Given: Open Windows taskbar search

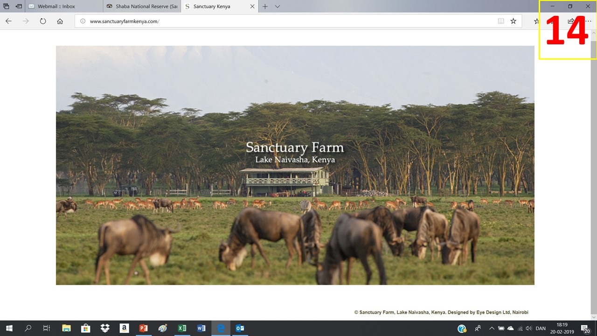Looking at the screenshot, I should [28, 329].
